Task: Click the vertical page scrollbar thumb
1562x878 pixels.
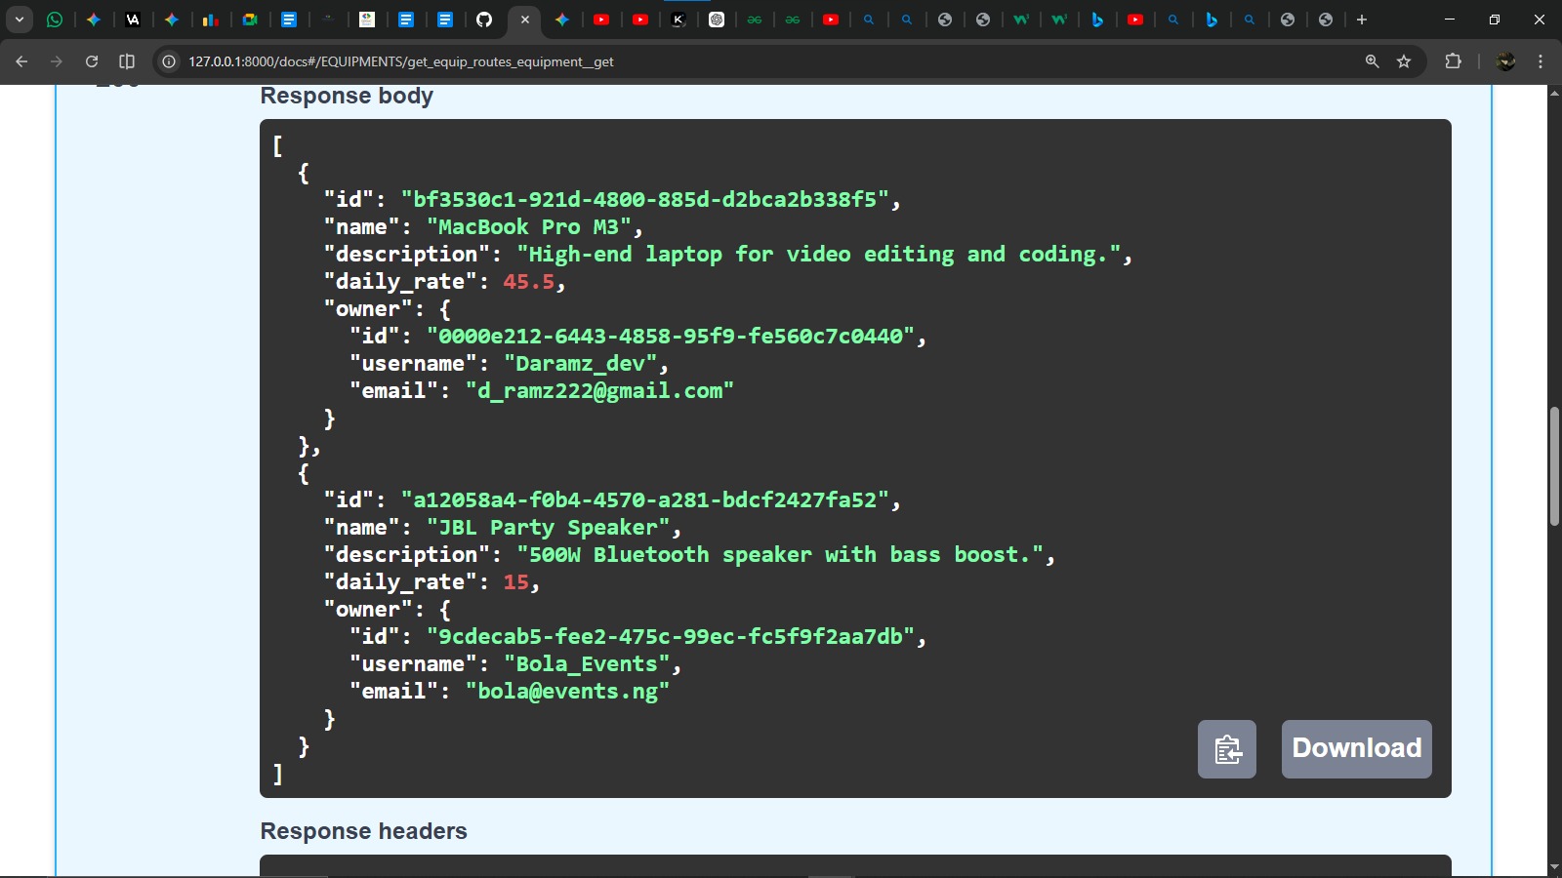Action: click(1554, 466)
